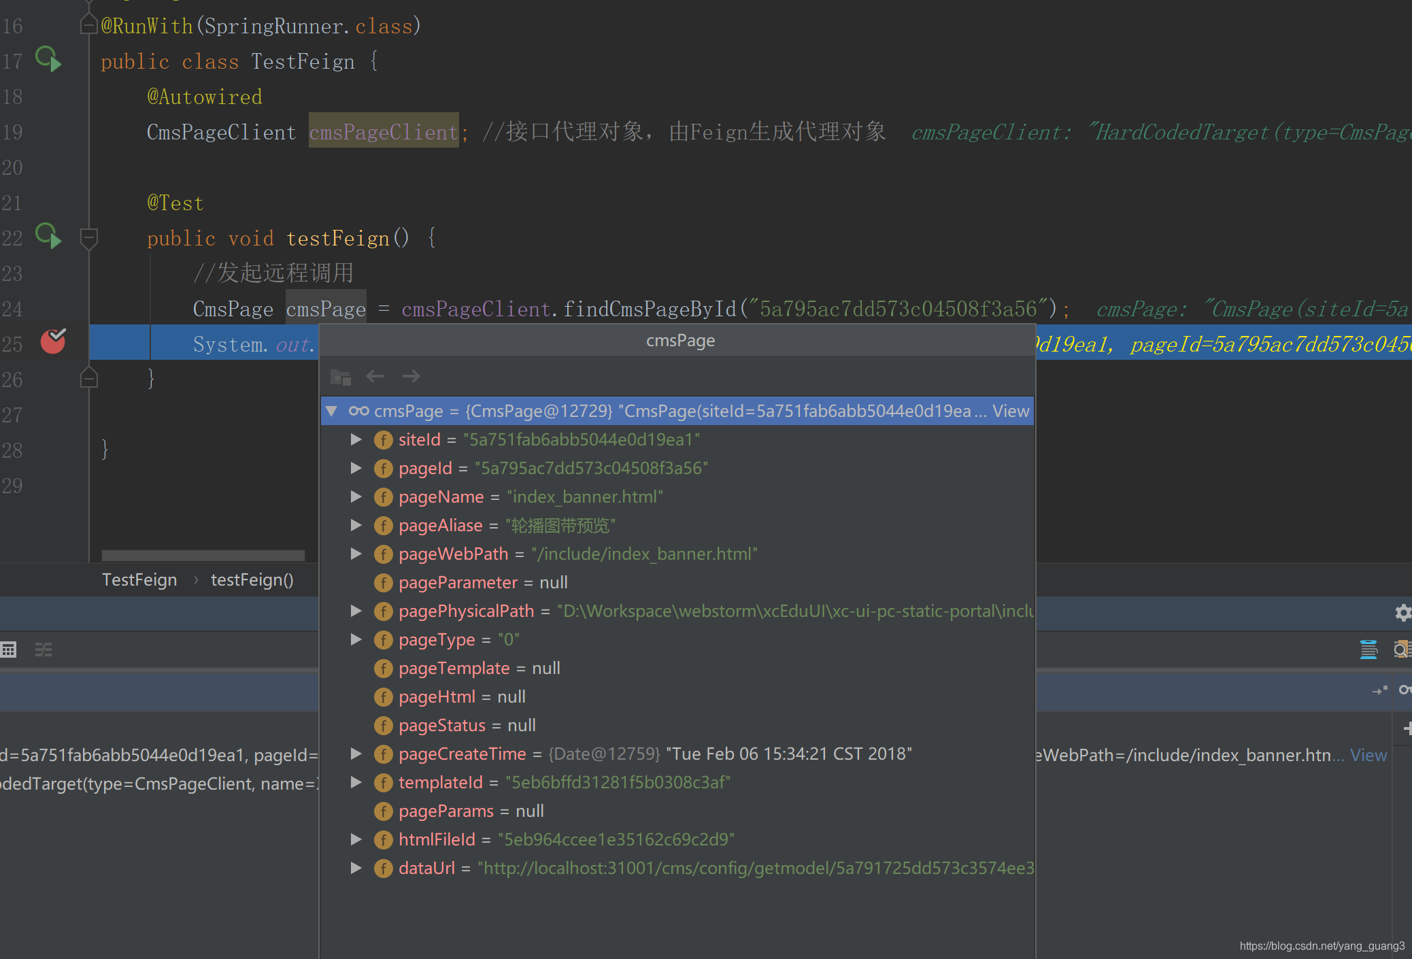Click the field icon next to pageParameter
1412x959 pixels.
(x=383, y=583)
